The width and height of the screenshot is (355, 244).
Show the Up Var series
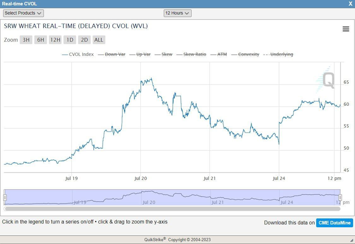pyautogui.click(x=143, y=54)
